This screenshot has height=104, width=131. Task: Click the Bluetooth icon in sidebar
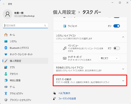click(x=6, y=48)
